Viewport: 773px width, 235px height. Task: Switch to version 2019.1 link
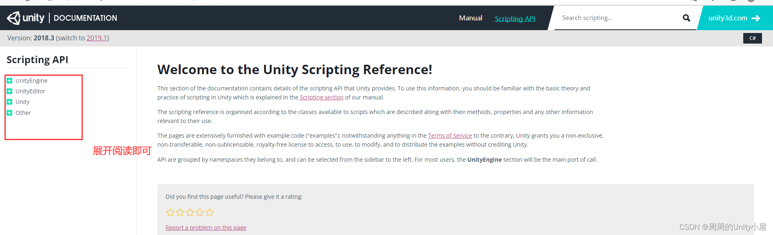pos(97,38)
